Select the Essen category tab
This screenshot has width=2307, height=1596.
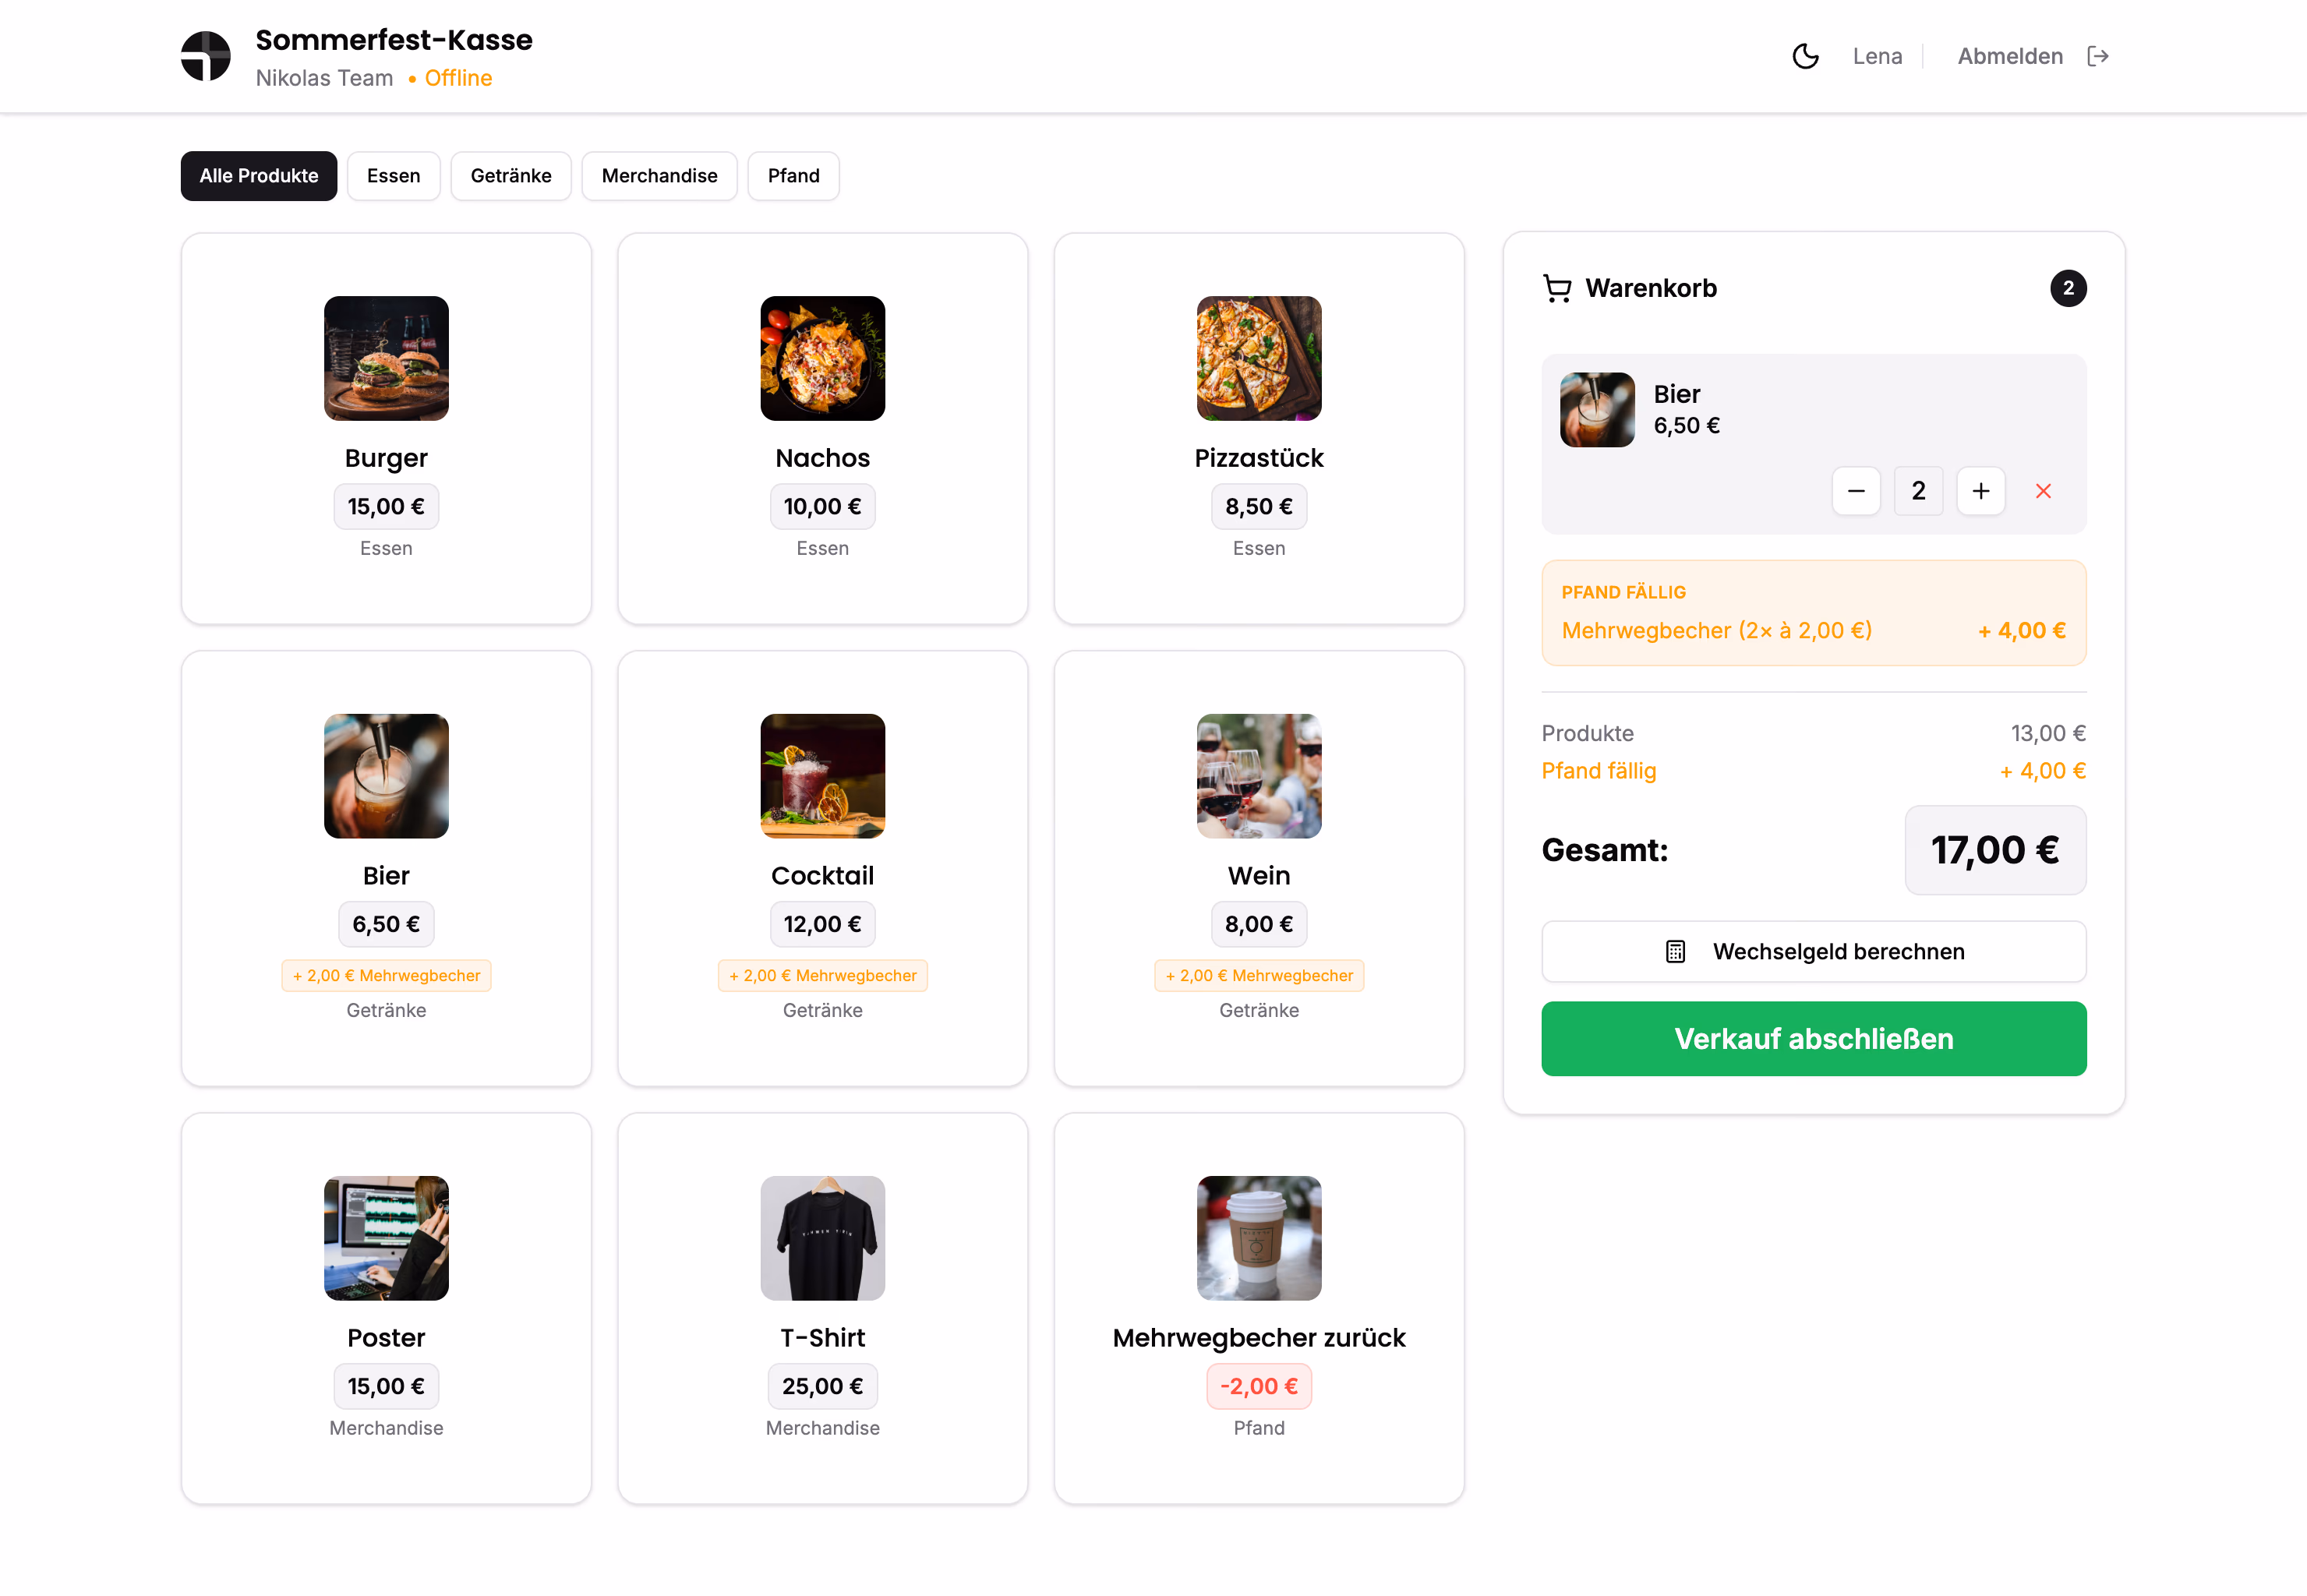(x=394, y=176)
